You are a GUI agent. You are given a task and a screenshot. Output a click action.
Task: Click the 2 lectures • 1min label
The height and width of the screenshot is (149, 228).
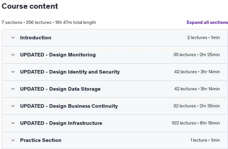pos(203,37)
